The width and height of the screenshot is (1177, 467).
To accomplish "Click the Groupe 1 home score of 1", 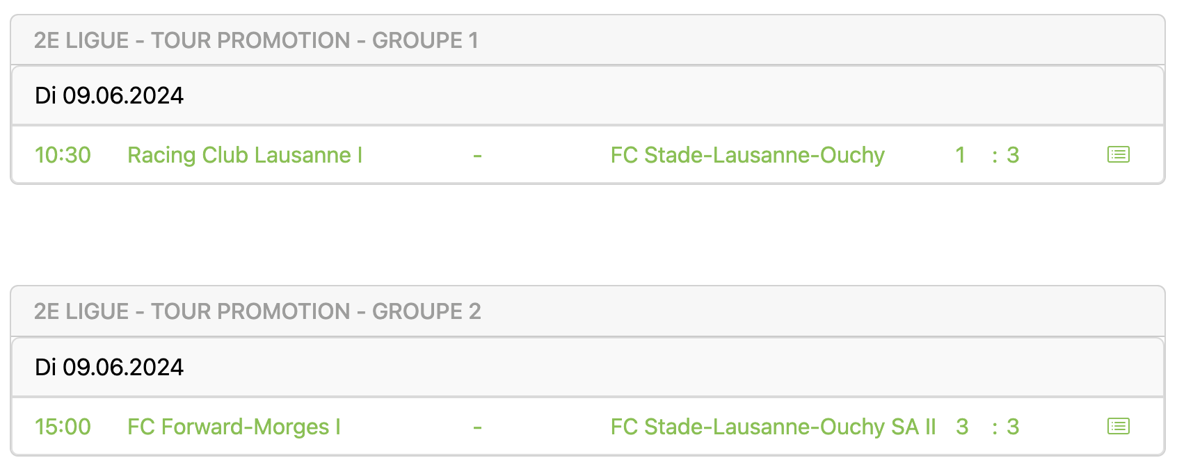I will pyautogui.click(x=960, y=155).
